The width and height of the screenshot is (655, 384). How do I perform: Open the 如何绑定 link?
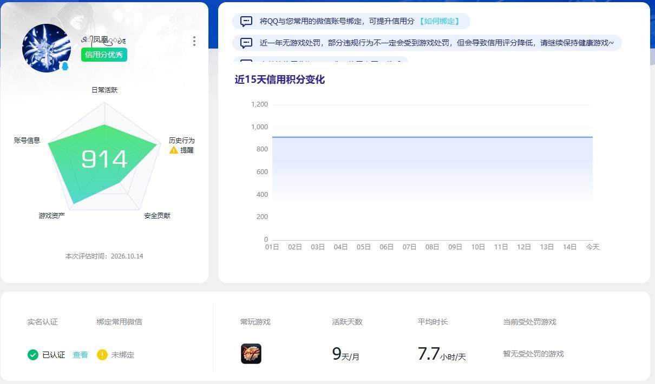pyautogui.click(x=440, y=21)
